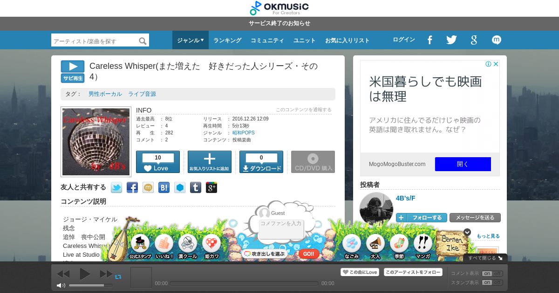This screenshot has width=559, height=293.
Task: Share on mixi under 友人と共有する
Action: (x=148, y=187)
